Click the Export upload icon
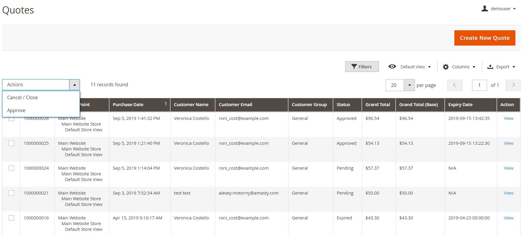Image resolution: width=522 pixels, height=235 pixels. [490, 67]
